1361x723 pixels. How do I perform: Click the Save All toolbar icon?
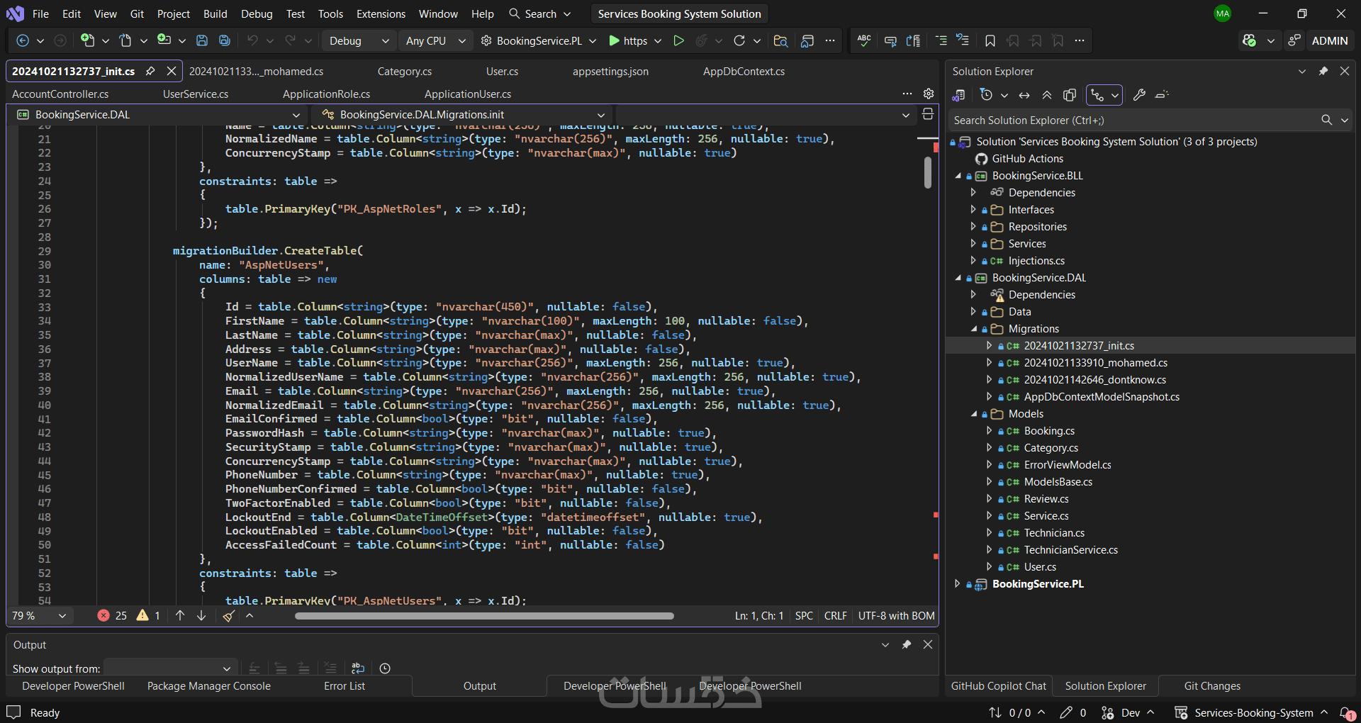click(x=225, y=40)
